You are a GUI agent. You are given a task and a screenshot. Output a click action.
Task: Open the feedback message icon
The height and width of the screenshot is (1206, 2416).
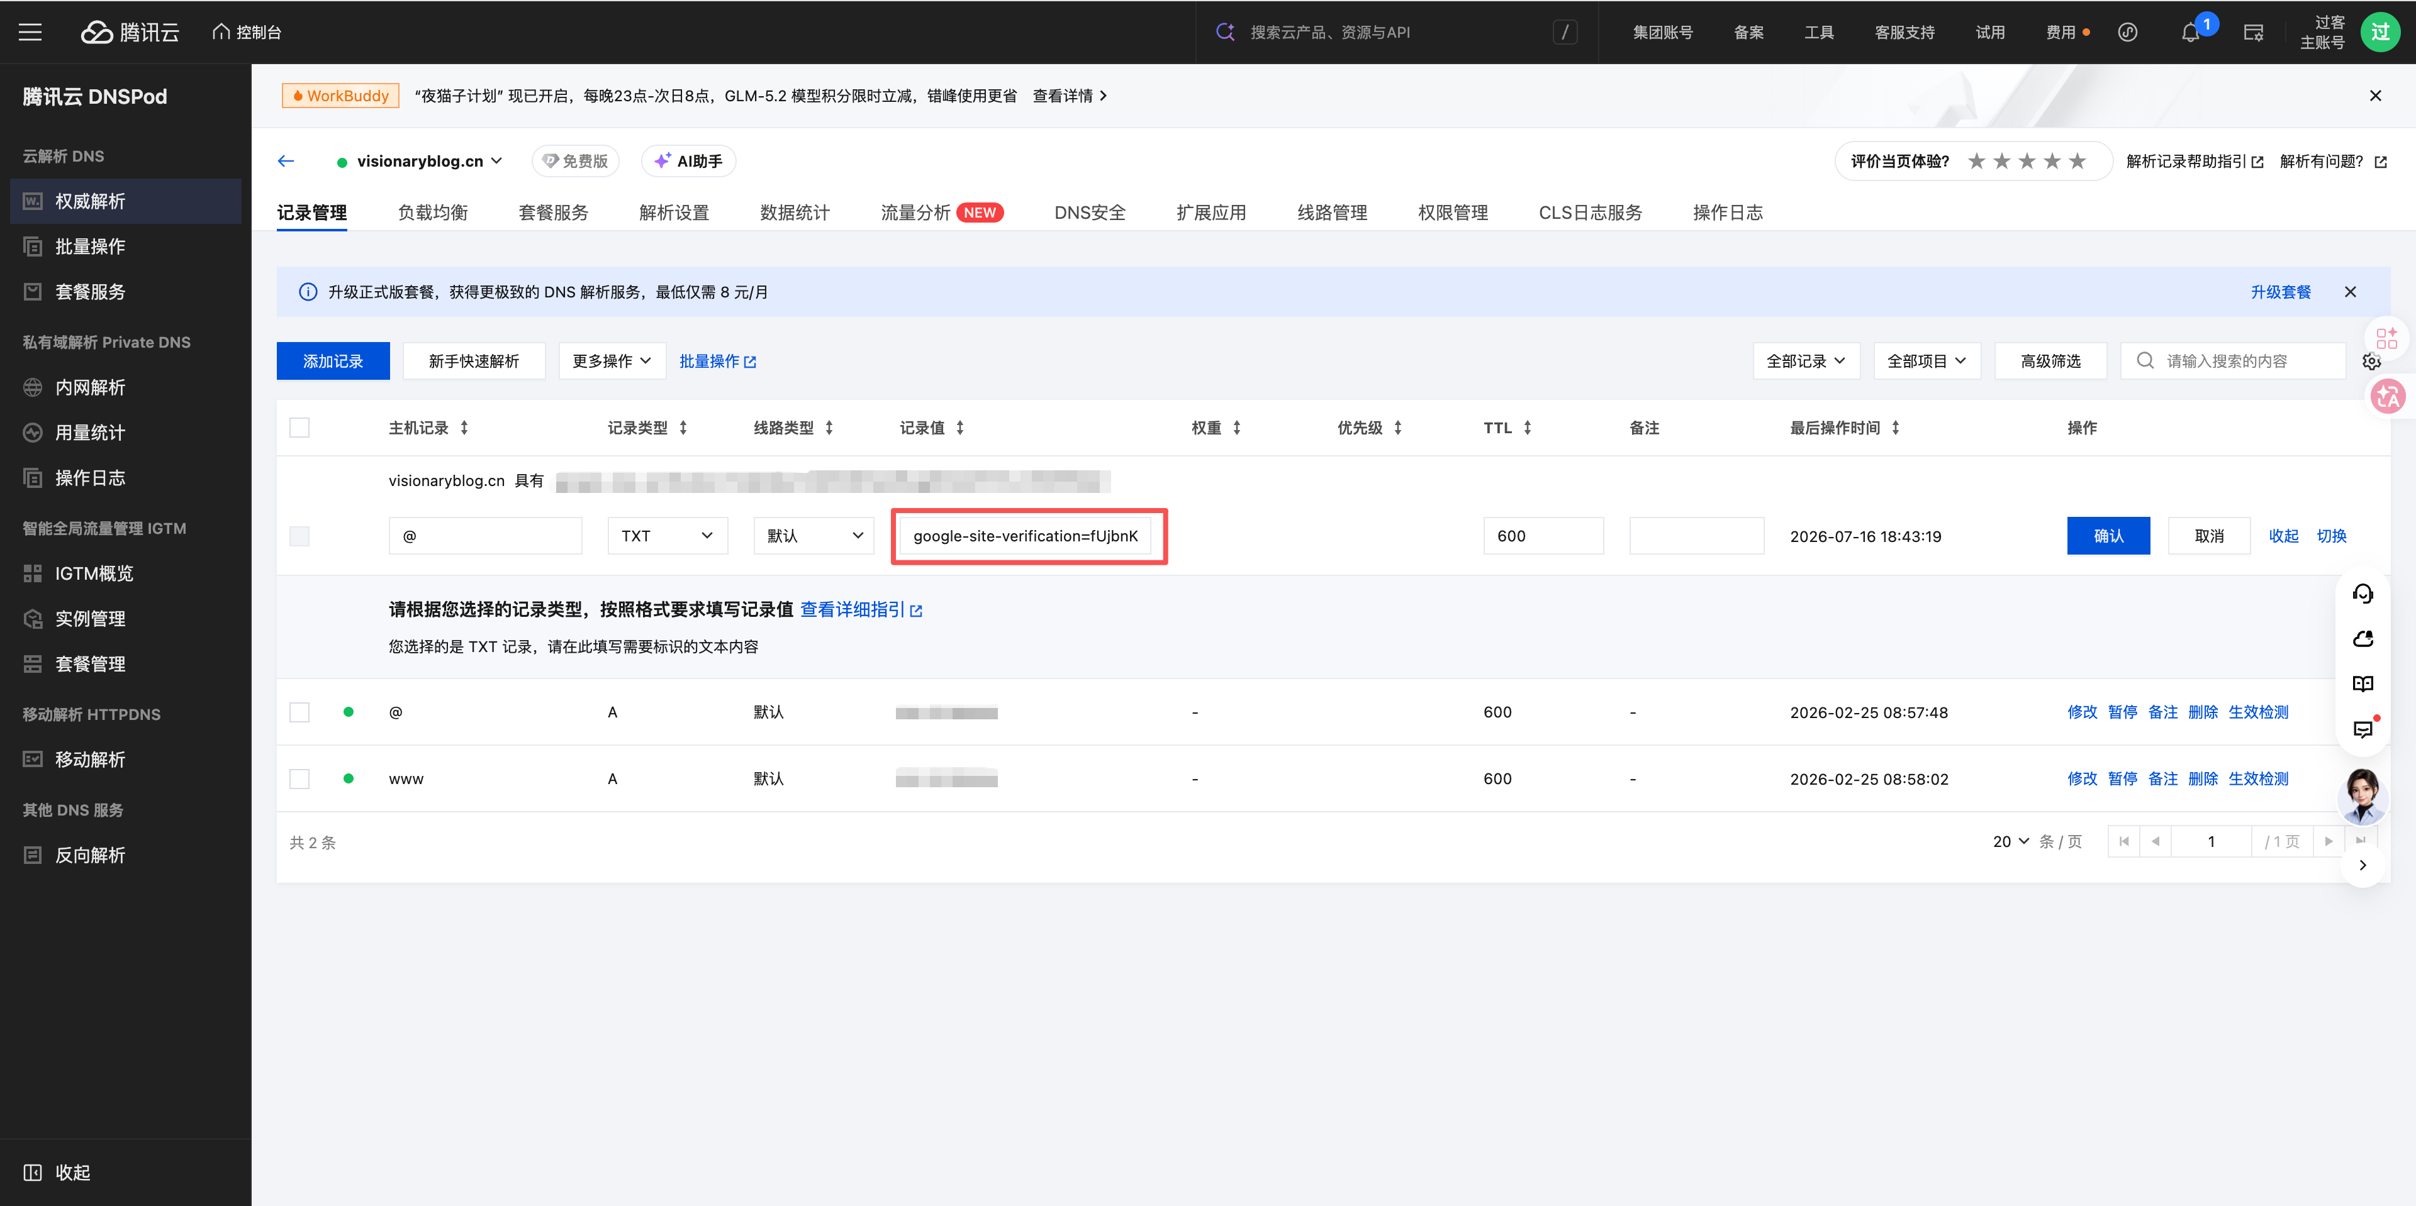(x=2363, y=729)
